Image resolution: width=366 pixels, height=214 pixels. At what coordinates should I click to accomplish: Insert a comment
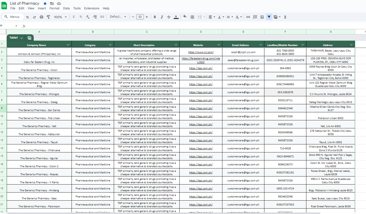pos(255,17)
